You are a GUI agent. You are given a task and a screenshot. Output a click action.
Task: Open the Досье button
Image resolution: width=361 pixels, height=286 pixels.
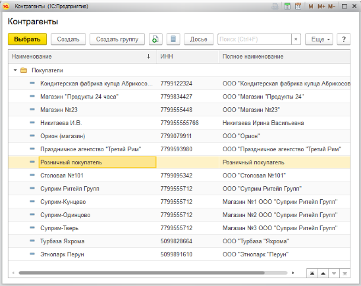[x=199, y=39]
